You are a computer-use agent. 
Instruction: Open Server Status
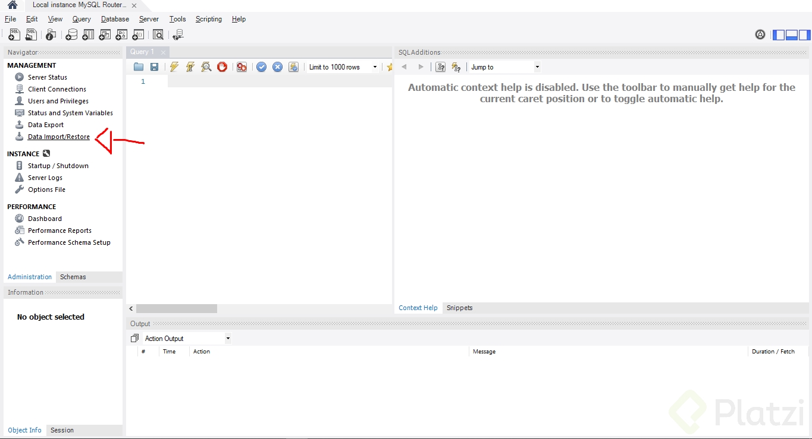tap(48, 77)
